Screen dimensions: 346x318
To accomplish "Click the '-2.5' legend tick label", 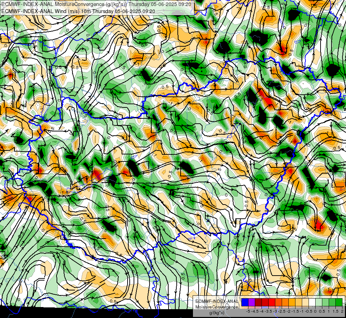I will 282,311.
